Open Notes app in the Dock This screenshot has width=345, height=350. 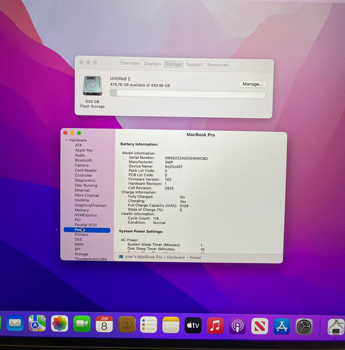171,325
